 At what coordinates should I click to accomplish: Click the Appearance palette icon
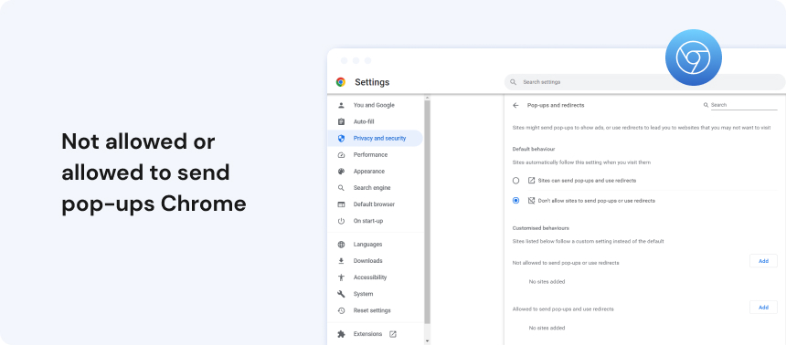(342, 172)
